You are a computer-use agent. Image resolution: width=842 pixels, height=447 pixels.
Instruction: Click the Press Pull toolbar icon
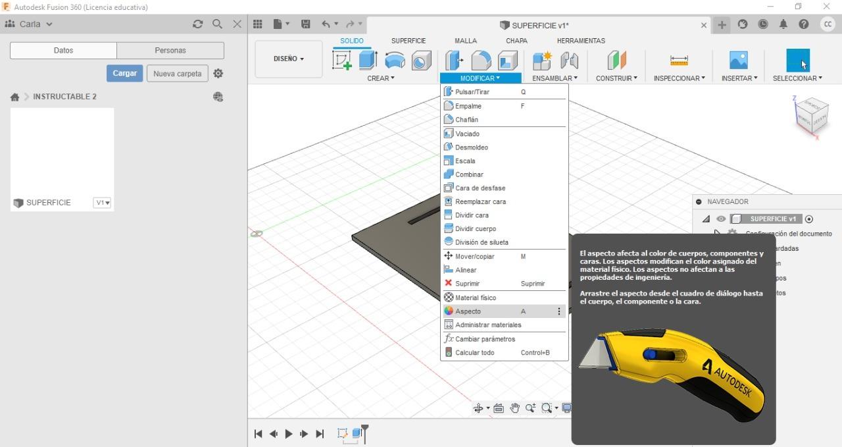[x=454, y=61]
